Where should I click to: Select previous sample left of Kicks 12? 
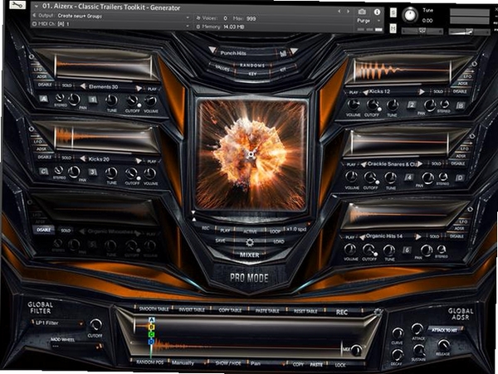point(365,92)
